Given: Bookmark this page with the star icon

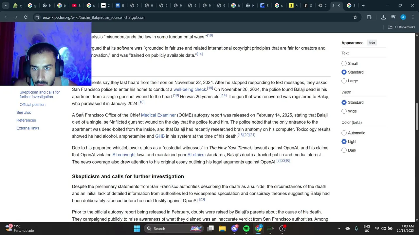Looking at the screenshot, I should tap(355, 17).
